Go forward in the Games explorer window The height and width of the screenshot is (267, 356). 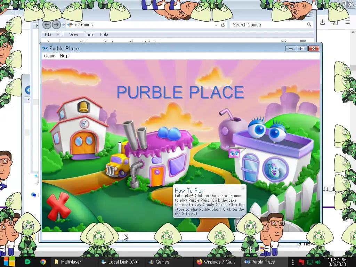[56, 25]
